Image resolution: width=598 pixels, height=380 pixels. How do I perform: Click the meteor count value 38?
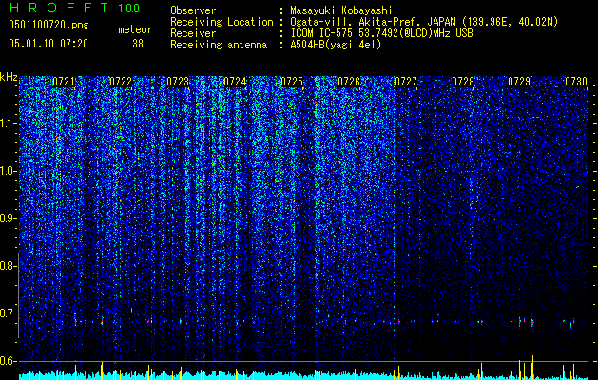coord(138,44)
